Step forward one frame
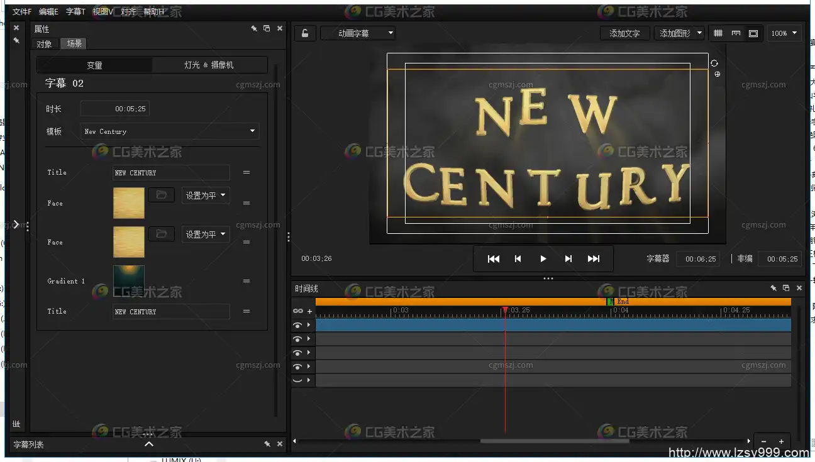815x462 pixels. click(568, 259)
